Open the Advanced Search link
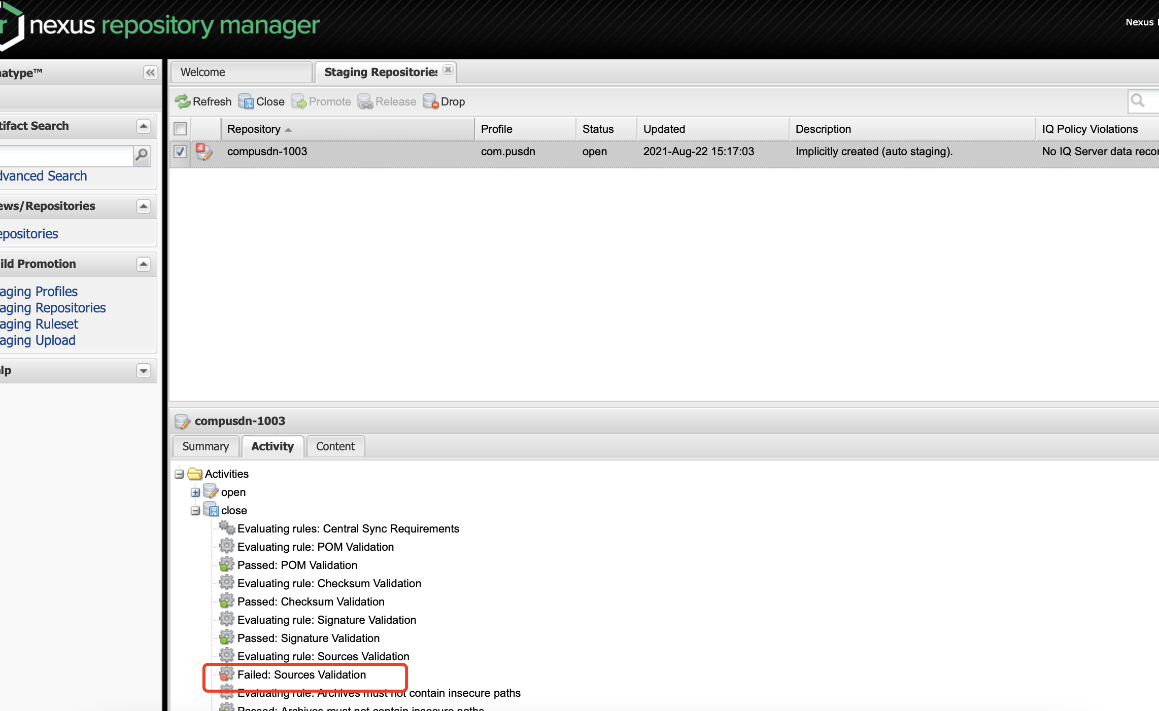 pos(44,176)
